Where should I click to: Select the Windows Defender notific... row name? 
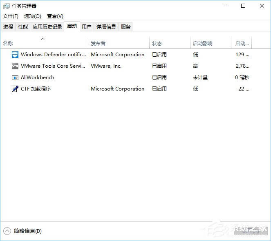[x=53, y=55]
